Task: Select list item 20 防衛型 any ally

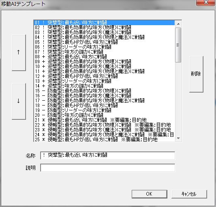Action: [104, 115]
